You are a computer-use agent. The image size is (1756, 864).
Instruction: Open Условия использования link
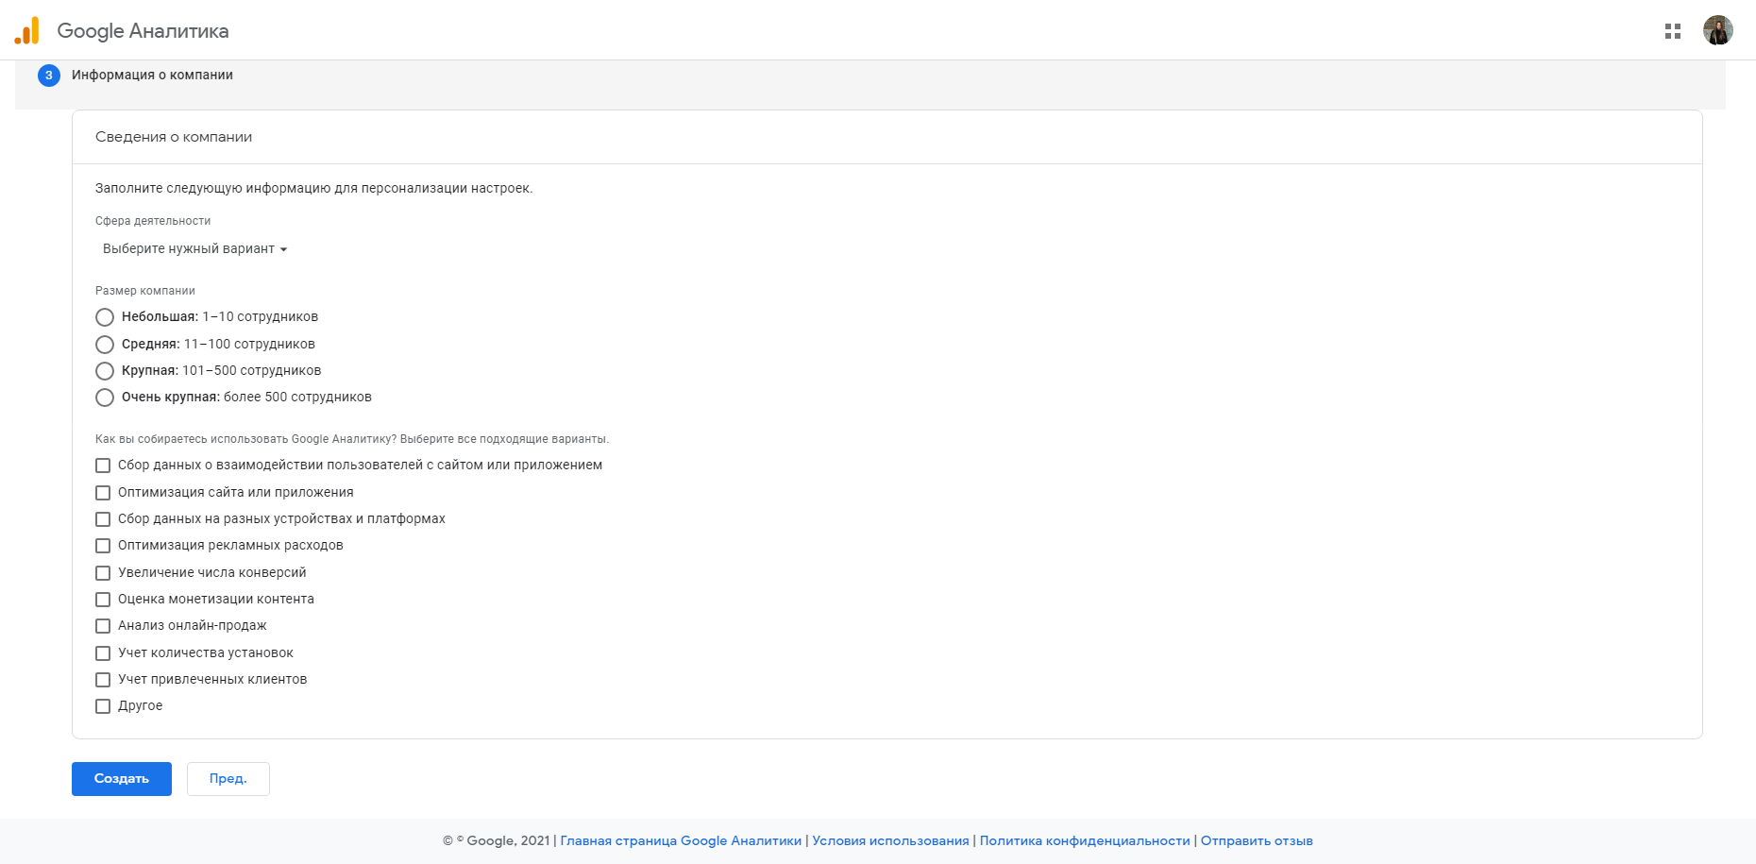tap(890, 840)
